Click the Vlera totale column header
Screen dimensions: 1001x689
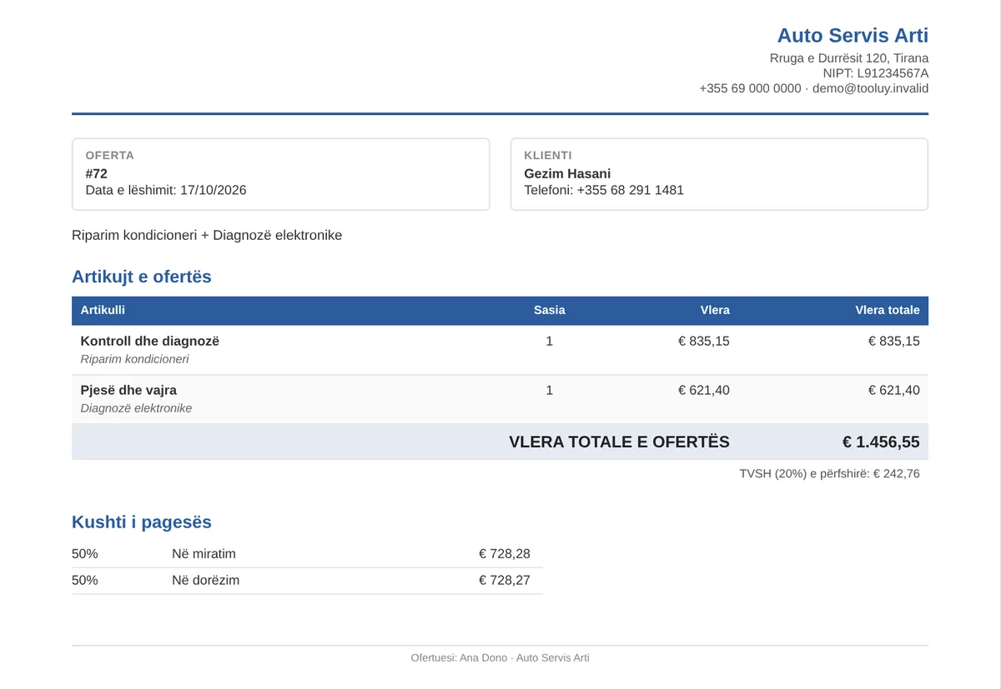888,310
